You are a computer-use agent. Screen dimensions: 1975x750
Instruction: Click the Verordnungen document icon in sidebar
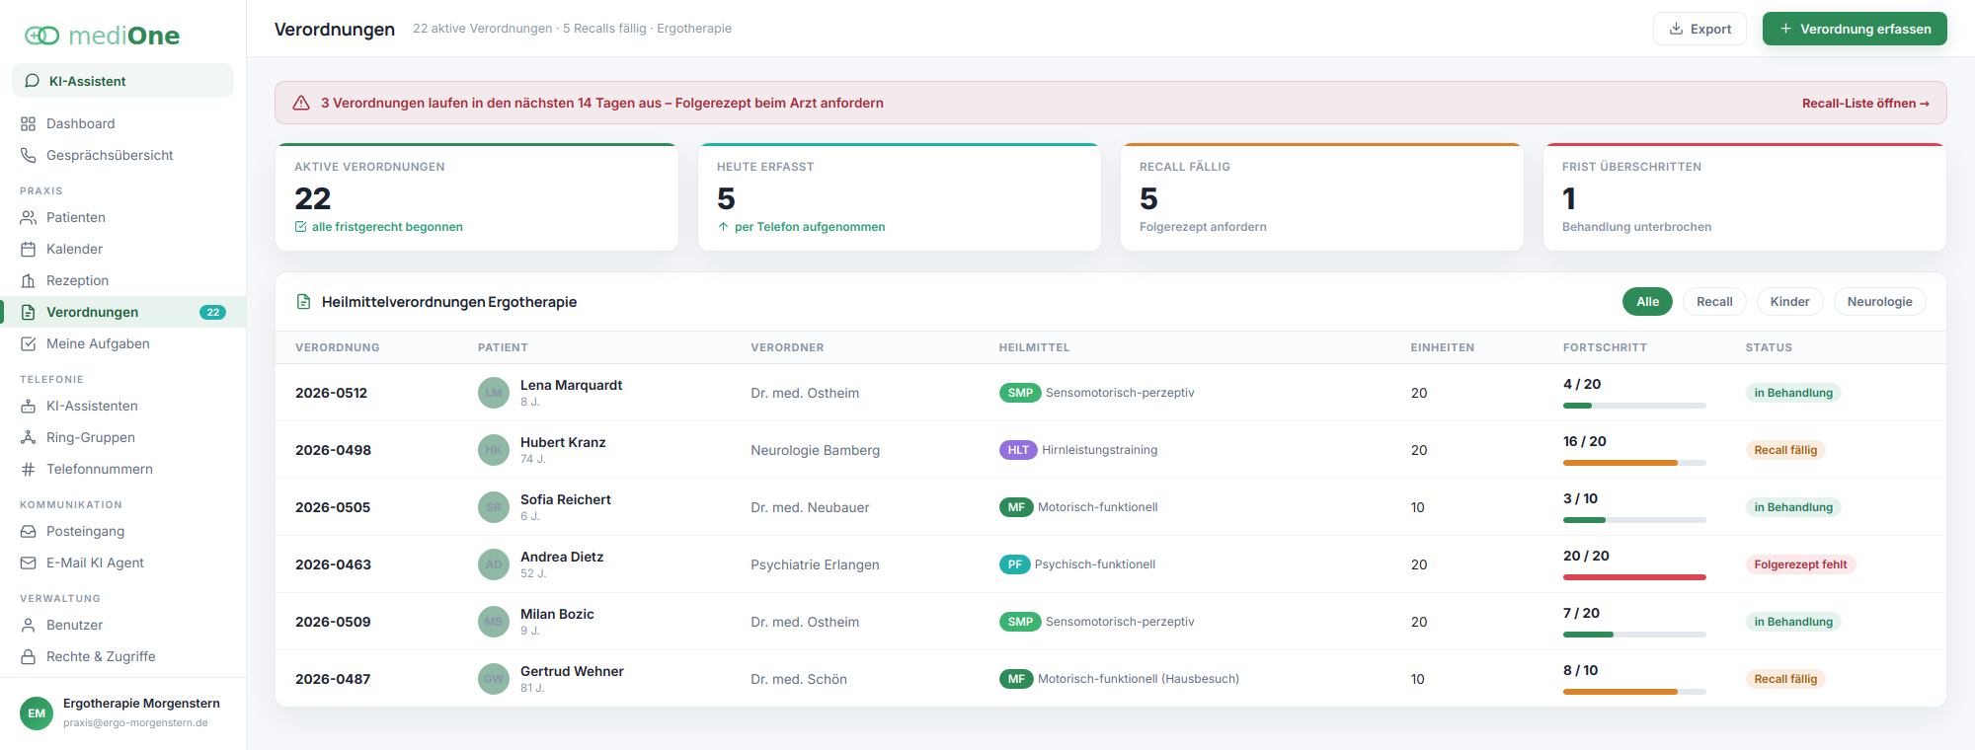pyautogui.click(x=29, y=312)
